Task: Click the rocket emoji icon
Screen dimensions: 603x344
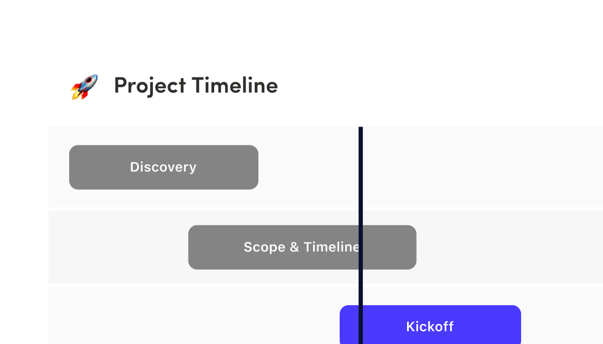Action: pos(84,87)
